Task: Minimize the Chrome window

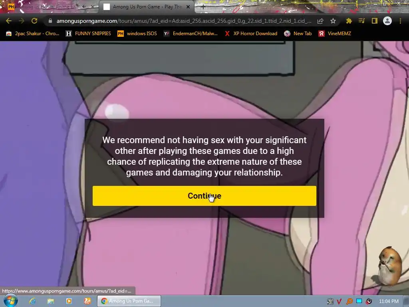Action: point(375,3)
